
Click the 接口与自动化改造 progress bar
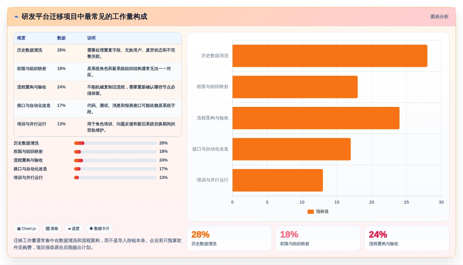coord(115,169)
